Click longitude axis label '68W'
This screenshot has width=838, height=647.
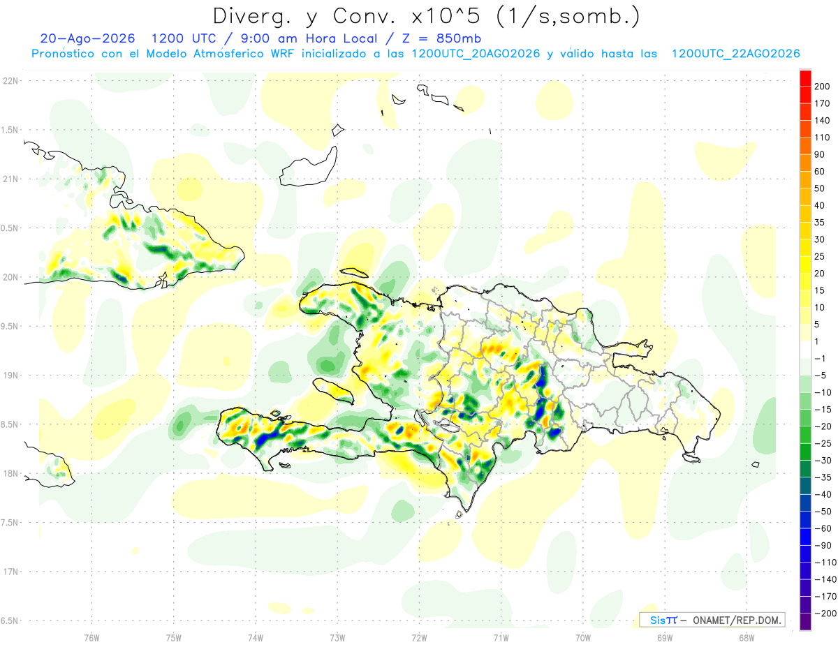point(747,637)
